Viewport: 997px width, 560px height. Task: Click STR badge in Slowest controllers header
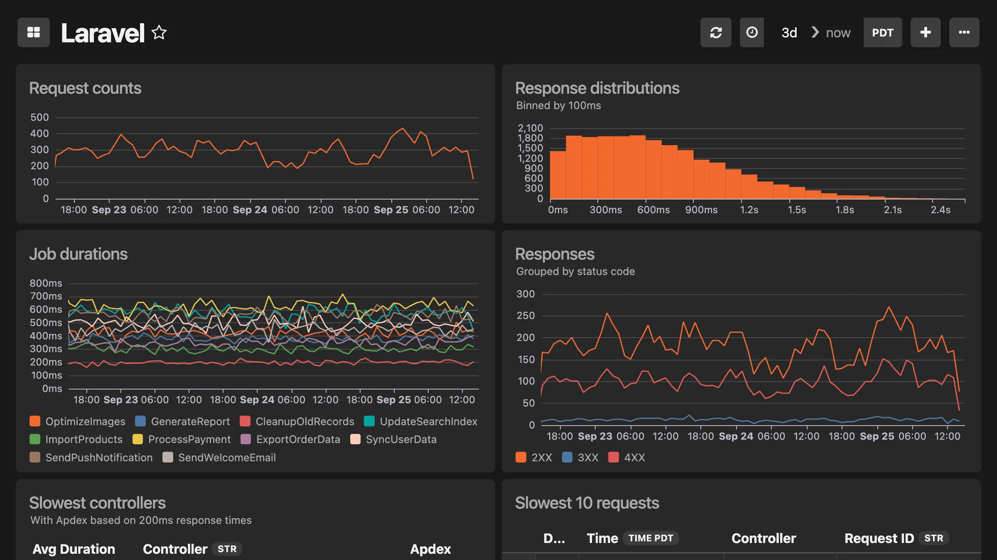coord(227,549)
